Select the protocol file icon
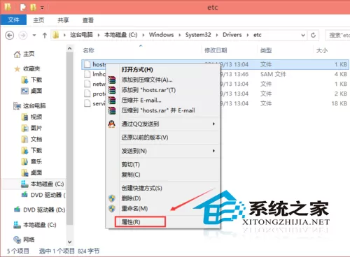 (x=87, y=94)
